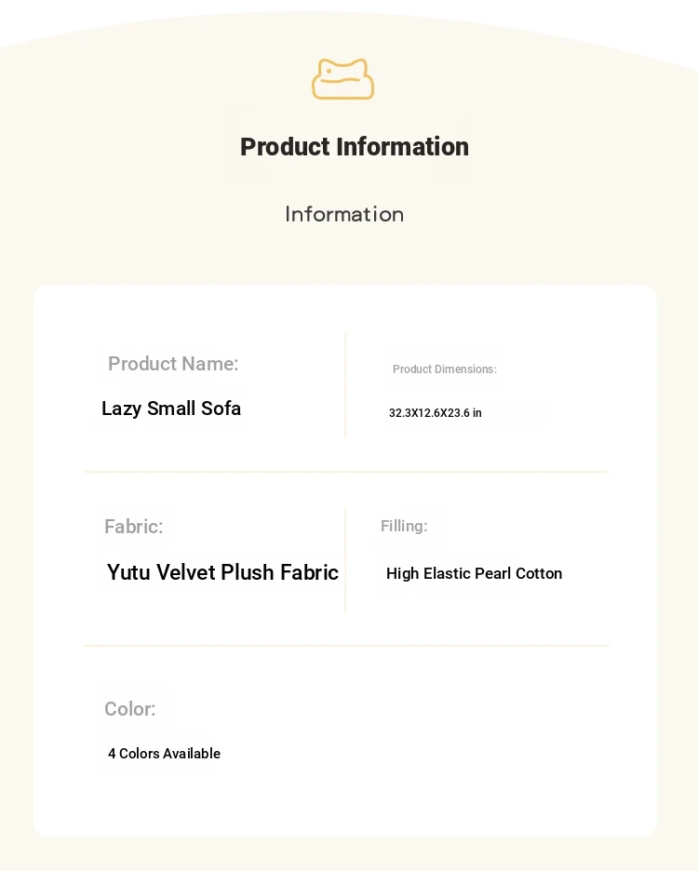Click the horizontal line above Color
This screenshot has width=698, height=871.
click(x=346, y=646)
